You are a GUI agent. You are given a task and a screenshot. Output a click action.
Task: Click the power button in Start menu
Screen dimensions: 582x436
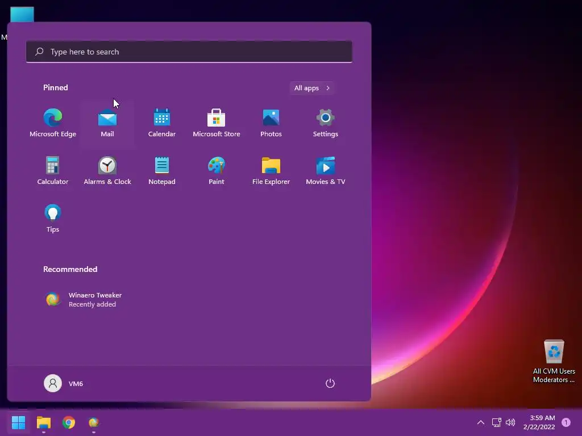(330, 383)
